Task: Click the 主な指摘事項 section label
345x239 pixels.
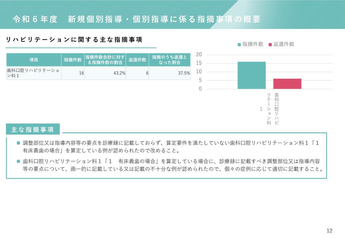Action: [x=33, y=129]
